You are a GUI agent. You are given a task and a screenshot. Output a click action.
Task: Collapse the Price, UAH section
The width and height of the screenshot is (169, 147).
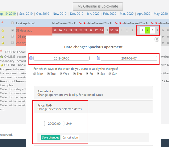click(93, 107)
